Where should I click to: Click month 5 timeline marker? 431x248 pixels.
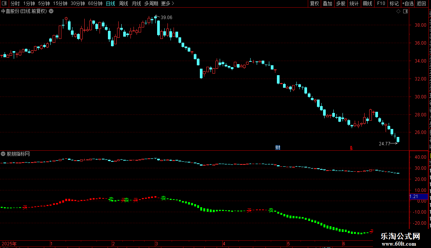[288, 243]
